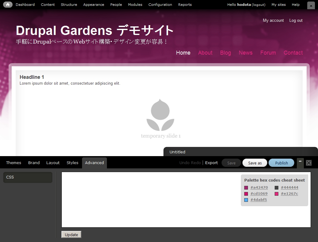
Task: Open the Configuration menu
Action: 160,5
